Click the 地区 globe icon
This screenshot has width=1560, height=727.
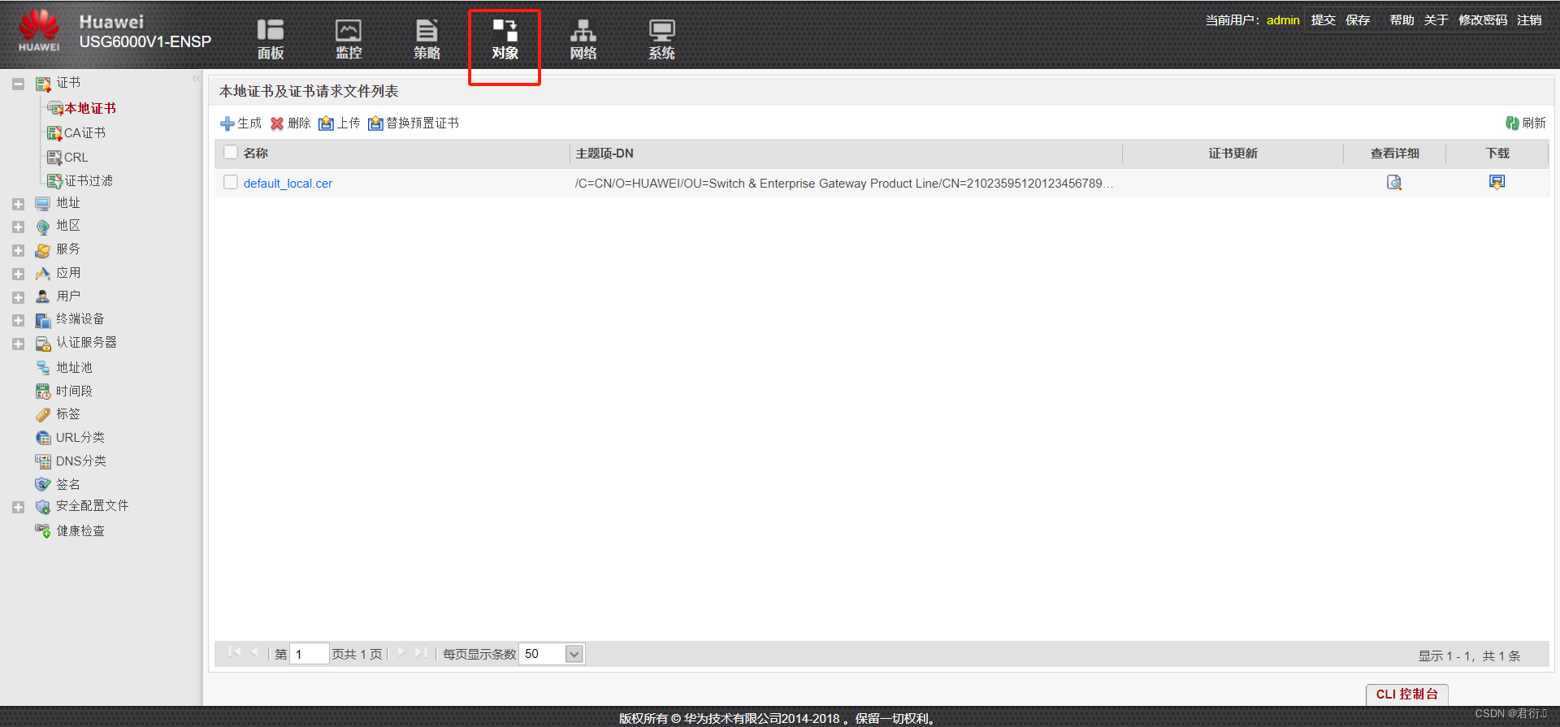pyautogui.click(x=43, y=227)
